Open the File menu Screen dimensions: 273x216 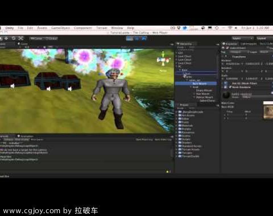coord(20,28)
